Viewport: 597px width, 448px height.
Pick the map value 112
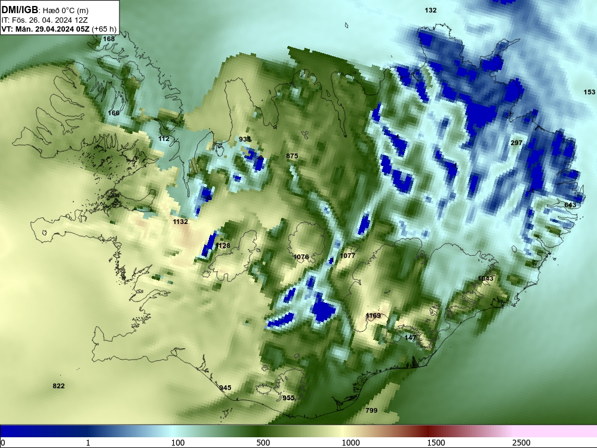click(164, 139)
